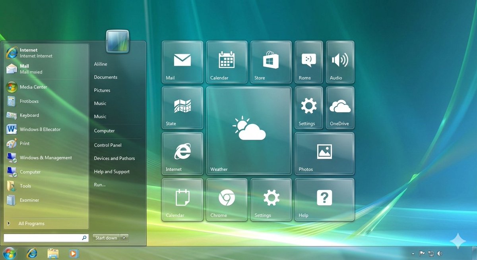
Task: Open File Explorer folder on taskbar
Action: click(x=53, y=253)
